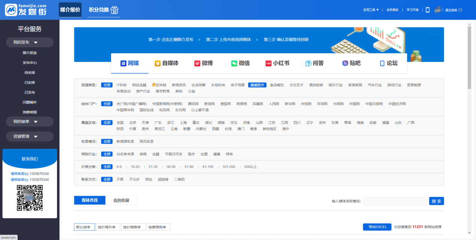Image resolution: width=476 pixels, height=240 pixels.
Task: Select 全部 in the 收录情况 row
Action: tap(107, 141)
